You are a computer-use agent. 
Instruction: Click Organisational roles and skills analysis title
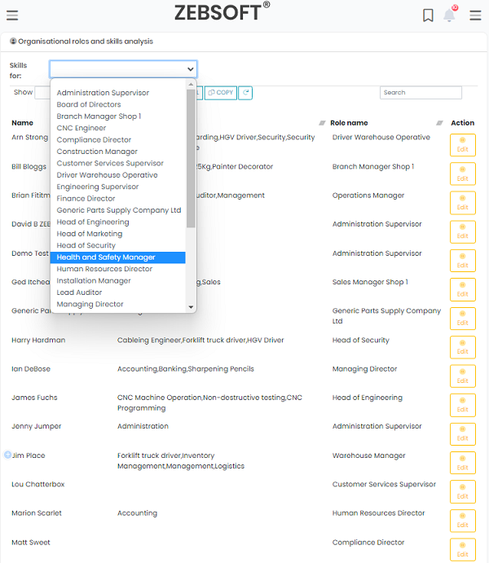coord(86,42)
